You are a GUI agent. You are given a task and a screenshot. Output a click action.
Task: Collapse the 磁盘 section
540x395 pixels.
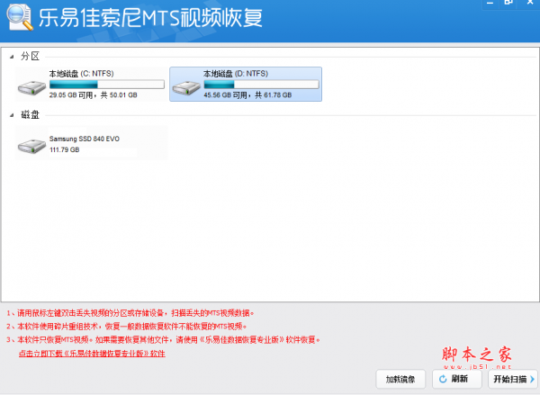tap(12, 115)
